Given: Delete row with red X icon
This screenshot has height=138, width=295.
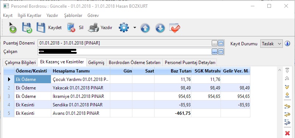Looking at the screenshot, I should point(287,133).
